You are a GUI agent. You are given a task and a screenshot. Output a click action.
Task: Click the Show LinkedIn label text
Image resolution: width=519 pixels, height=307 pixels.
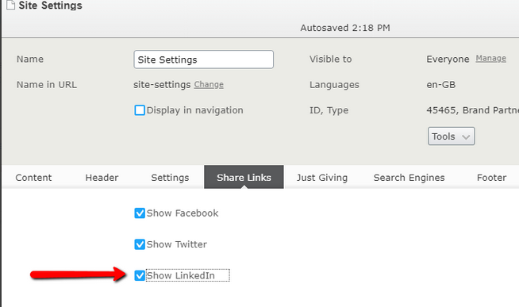pyautogui.click(x=181, y=275)
